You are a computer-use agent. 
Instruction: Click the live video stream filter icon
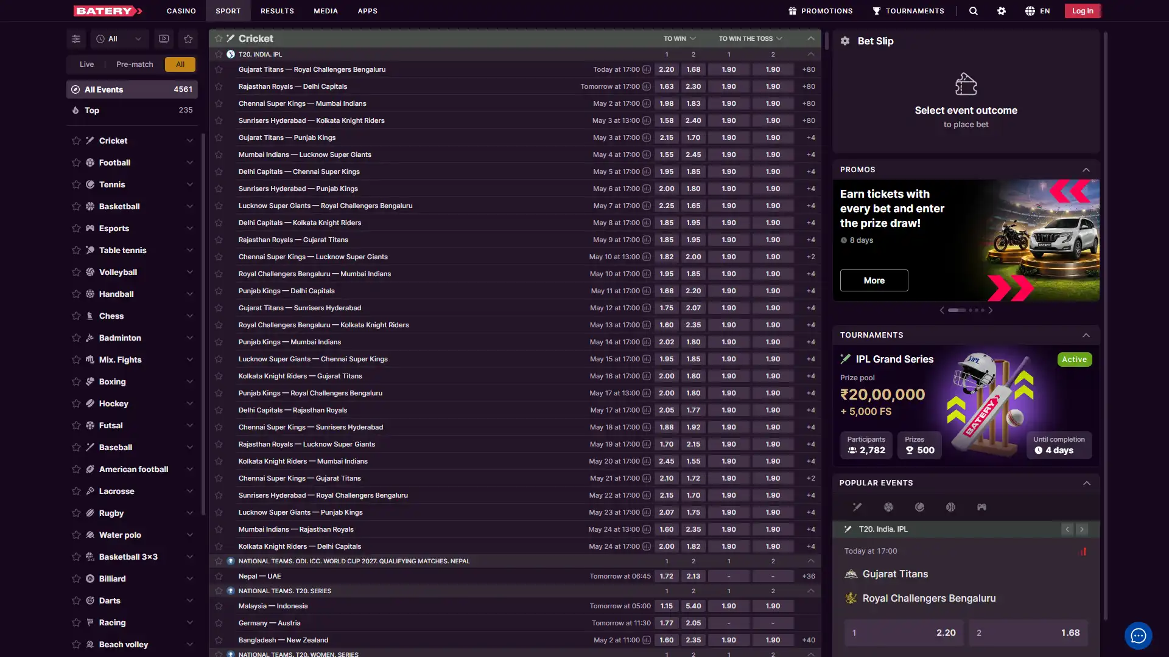pos(164,39)
